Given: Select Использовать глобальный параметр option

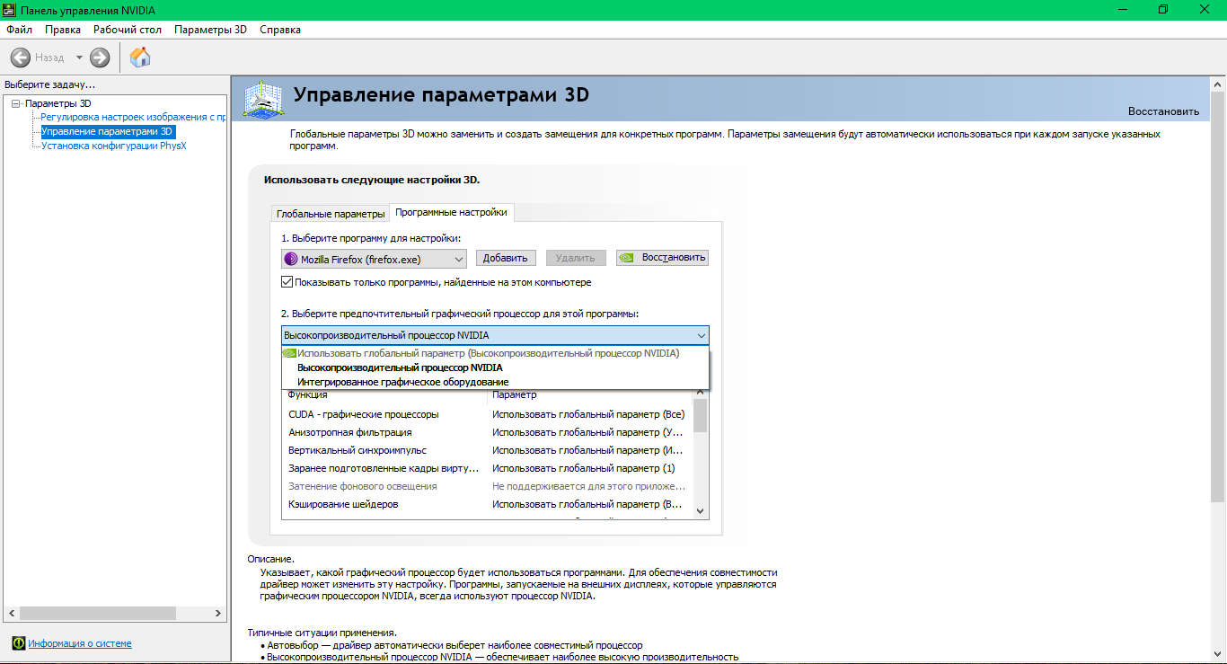Looking at the screenshot, I should tap(495, 353).
